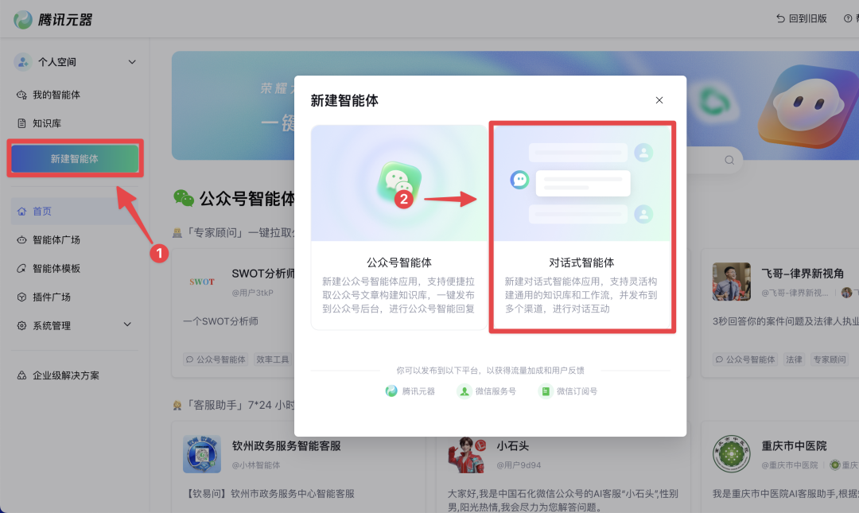Viewport: 859px width, 513px height.
Task: Click the 智能体模板 icon
Action: [21, 268]
